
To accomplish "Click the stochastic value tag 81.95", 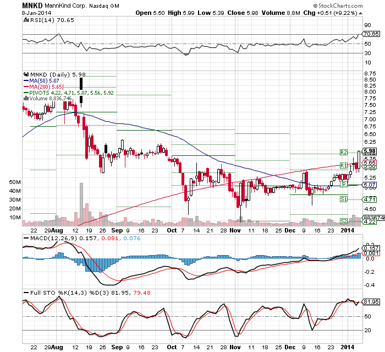I will [x=371, y=301].
